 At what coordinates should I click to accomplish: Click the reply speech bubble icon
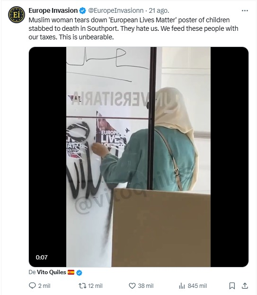coord(32,286)
